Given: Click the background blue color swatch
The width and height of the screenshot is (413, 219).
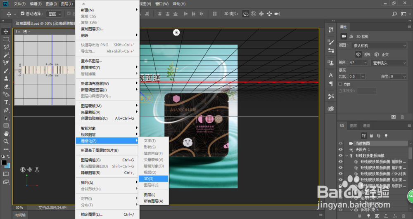Looking at the screenshot, I should [x=8, y=166].
